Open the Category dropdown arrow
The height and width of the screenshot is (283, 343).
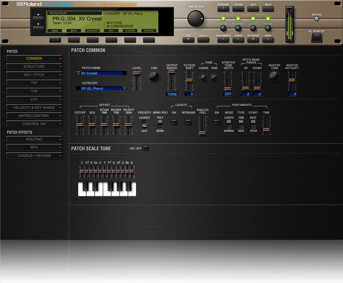(x=125, y=88)
